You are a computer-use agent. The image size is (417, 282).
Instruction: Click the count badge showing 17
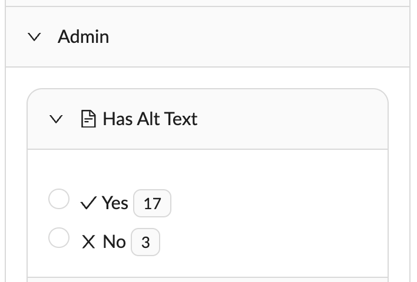coord(152,203)
